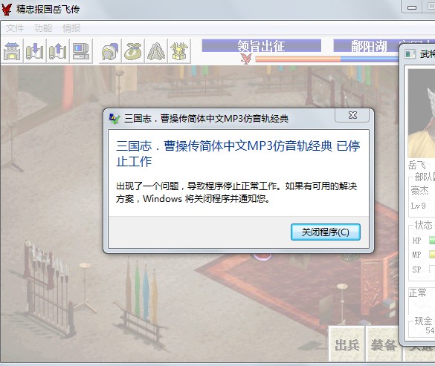Click the red eagle icon in title bar

pos(7,9)
